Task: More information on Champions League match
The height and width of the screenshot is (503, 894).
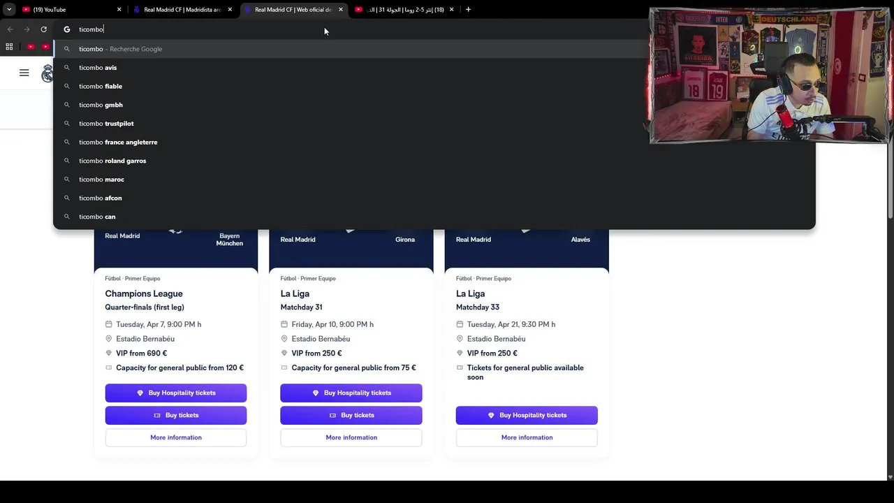Action: coord(176,437)
